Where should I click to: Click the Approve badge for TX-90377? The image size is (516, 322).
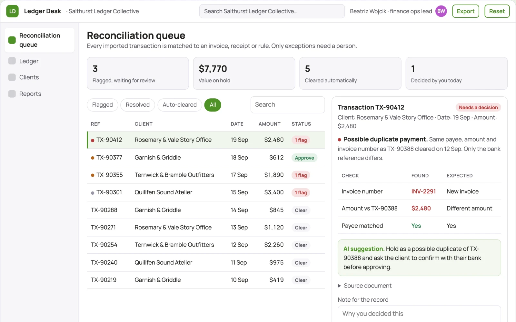(x=304, y=158)
